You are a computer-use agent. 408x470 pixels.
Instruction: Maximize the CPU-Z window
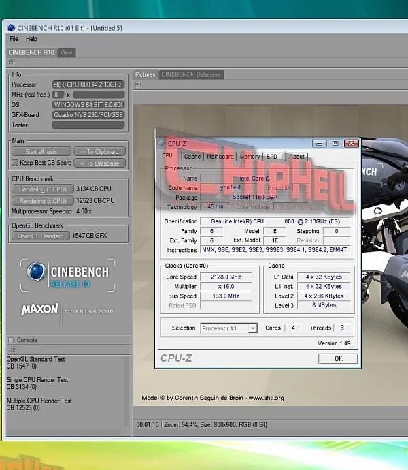[335, 144]
